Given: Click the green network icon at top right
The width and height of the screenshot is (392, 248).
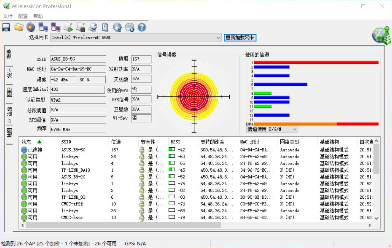Looking at the screenshot, I should coord(381,35).
